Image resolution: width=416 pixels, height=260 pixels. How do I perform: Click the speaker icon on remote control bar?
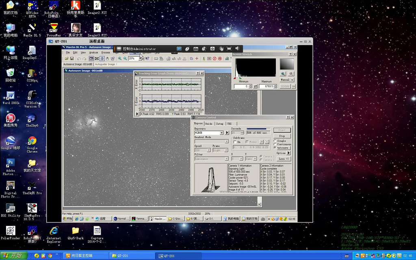(x=237, y=49)
